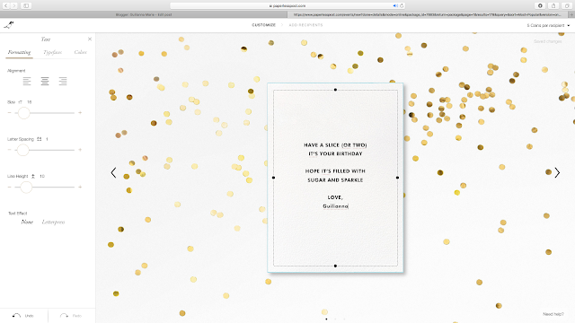Redo the last change
Image resolution: width=575 pixels, height=323 pixels.
(x=71, y=316)
